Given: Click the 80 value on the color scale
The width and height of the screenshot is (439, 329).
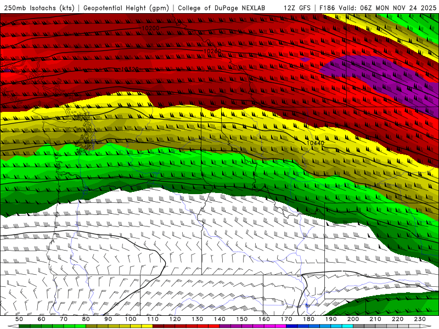Looking at the screenshot, I should click(x=86, y=319).
